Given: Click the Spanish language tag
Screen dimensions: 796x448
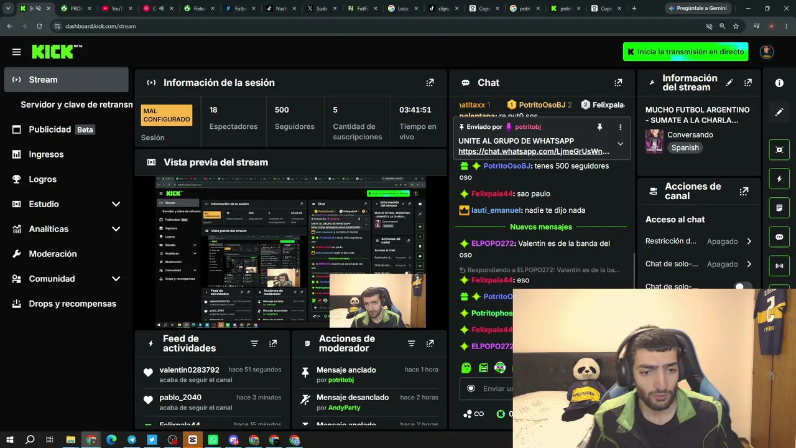Looking at the screenshot, I should (685, 147).
